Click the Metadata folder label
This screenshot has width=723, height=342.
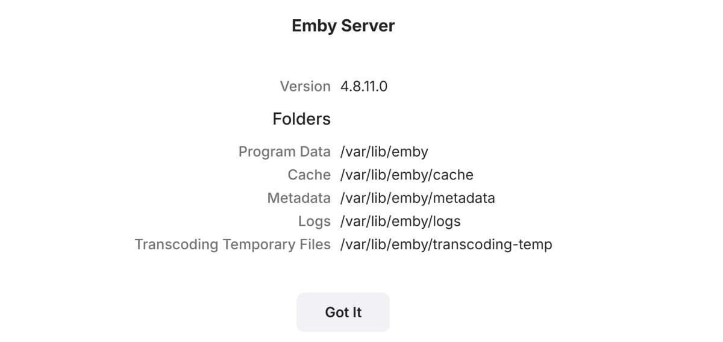pyautogui.click(x=299, y=198)
